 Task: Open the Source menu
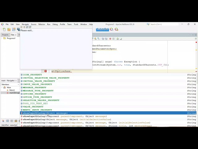[x=34, y=24]
